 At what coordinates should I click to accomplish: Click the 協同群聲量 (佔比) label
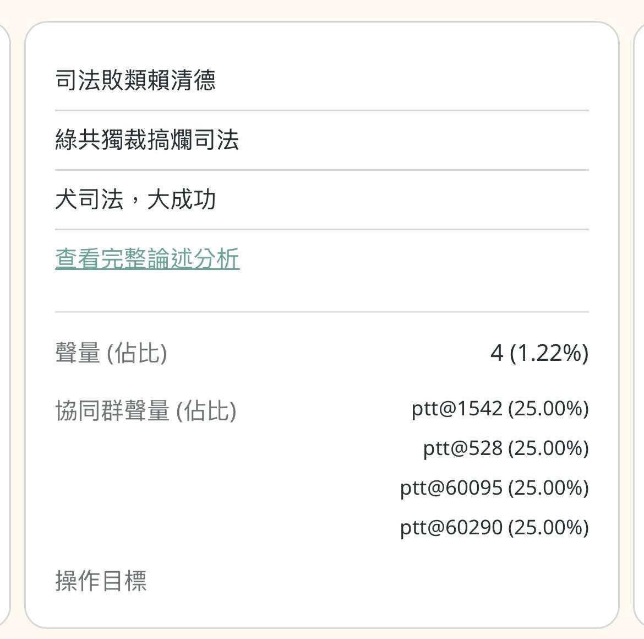tap(146, 410)
